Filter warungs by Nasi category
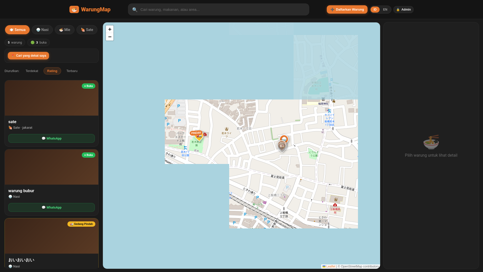 click(x=42, y=30)
